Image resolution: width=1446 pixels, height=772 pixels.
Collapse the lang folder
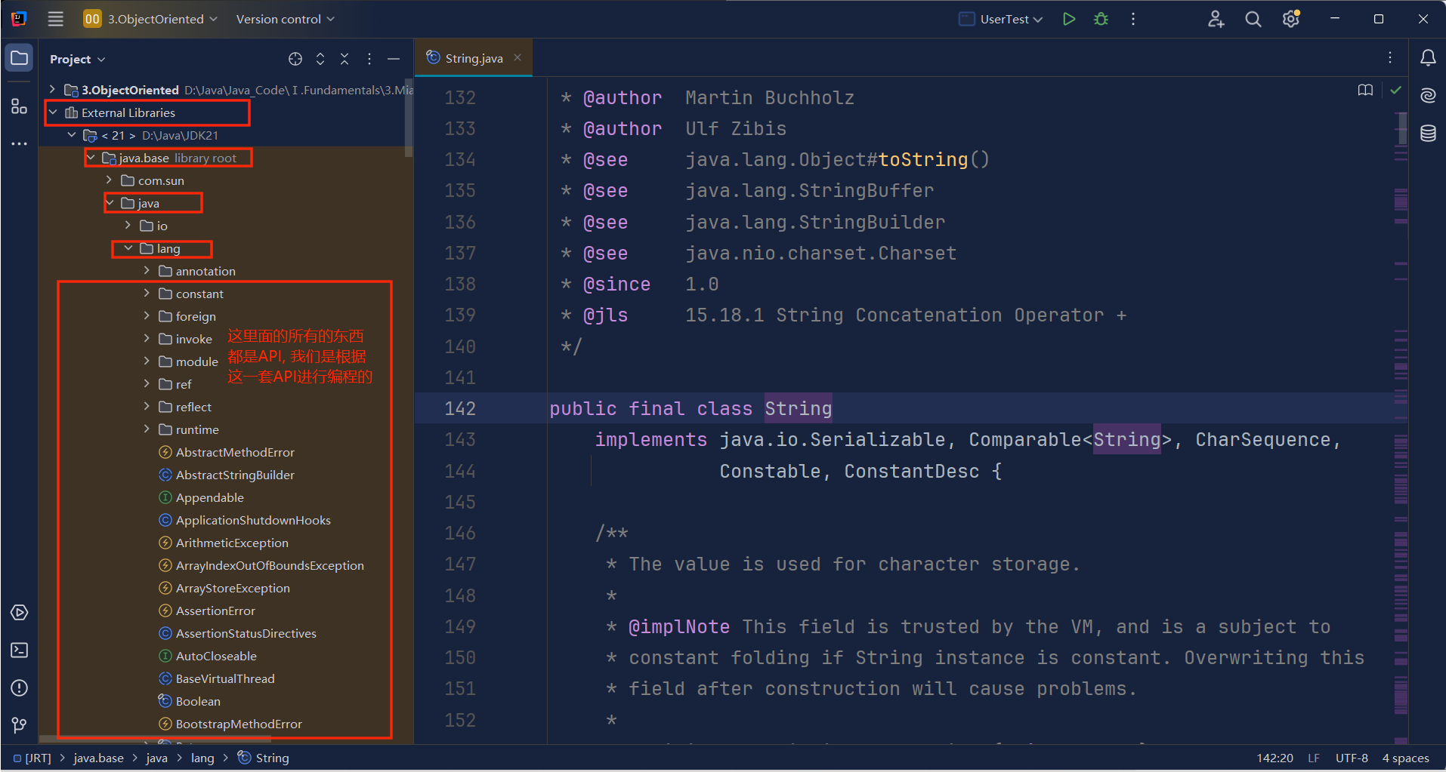(128, 248)
